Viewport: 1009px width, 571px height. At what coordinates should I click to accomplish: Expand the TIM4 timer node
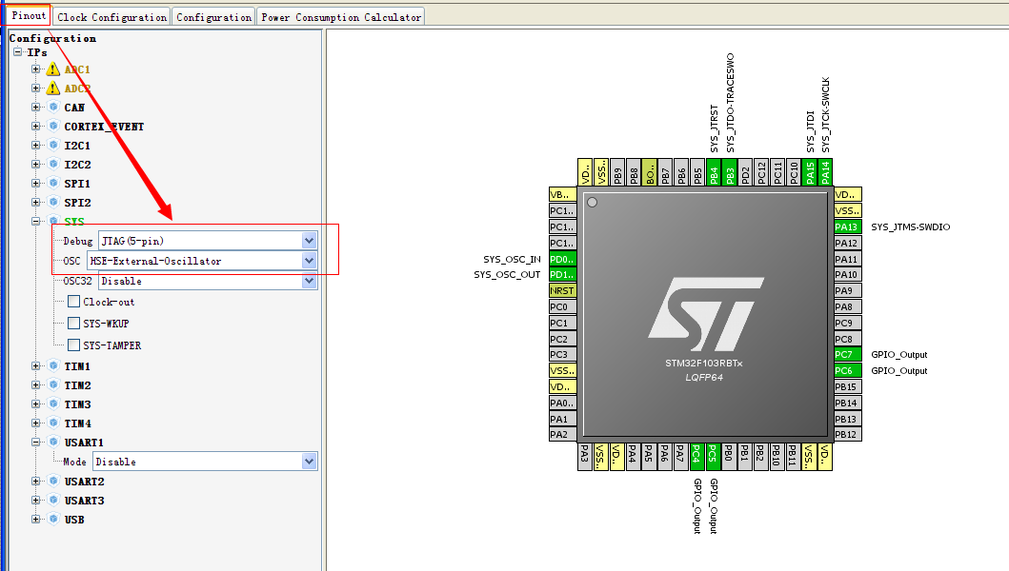point(36,423)
